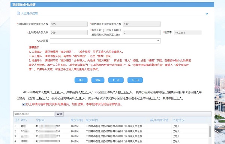Click 稳定岗位补贴申请 title bar text
The height and width of the screenshot is (144, 225).
[24, 4]
